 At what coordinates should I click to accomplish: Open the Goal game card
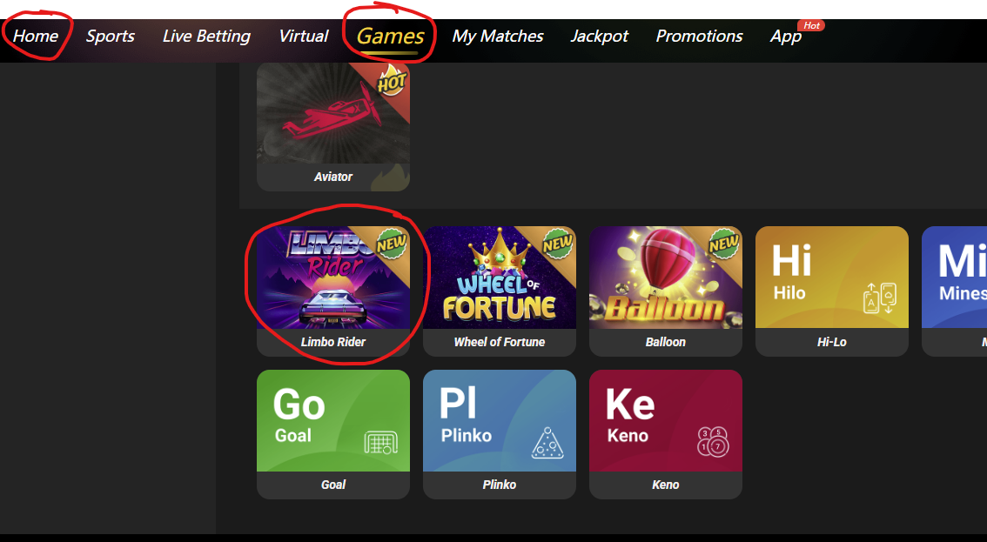[x=333, y=434]
